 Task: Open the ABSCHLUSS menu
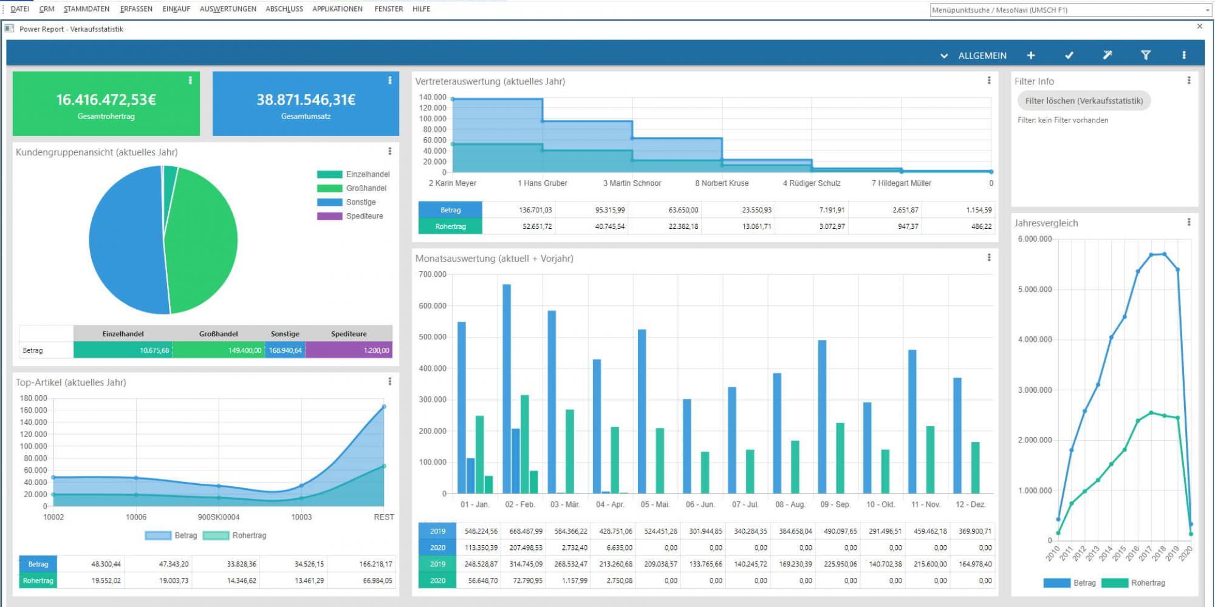click(284, 9)
